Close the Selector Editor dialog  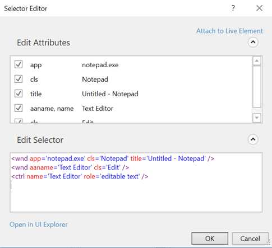[x=259, y=8]
